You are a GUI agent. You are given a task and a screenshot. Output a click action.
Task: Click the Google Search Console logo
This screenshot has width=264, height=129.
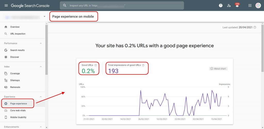30,6
